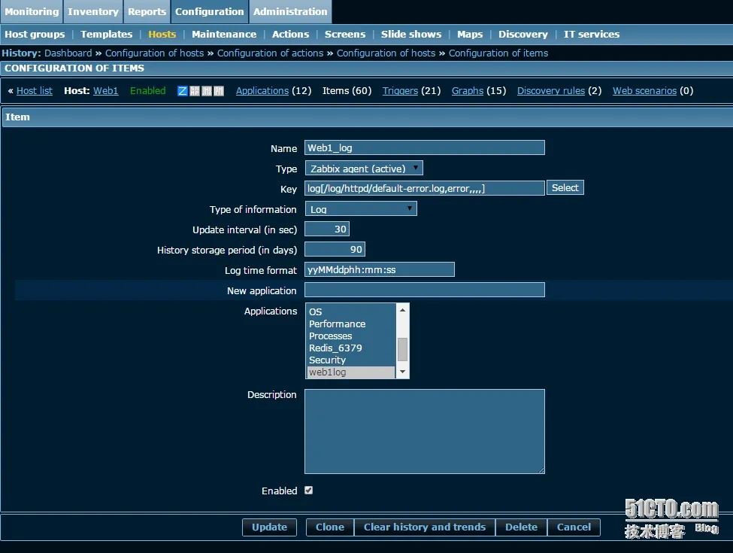Click Configuration of actions breadcrumb link
Image resolution: width=733 pixels, height=553 pixels.
pos(270,53)
